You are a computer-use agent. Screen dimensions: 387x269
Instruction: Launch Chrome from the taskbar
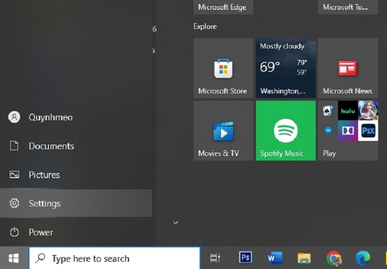(334, 258)
